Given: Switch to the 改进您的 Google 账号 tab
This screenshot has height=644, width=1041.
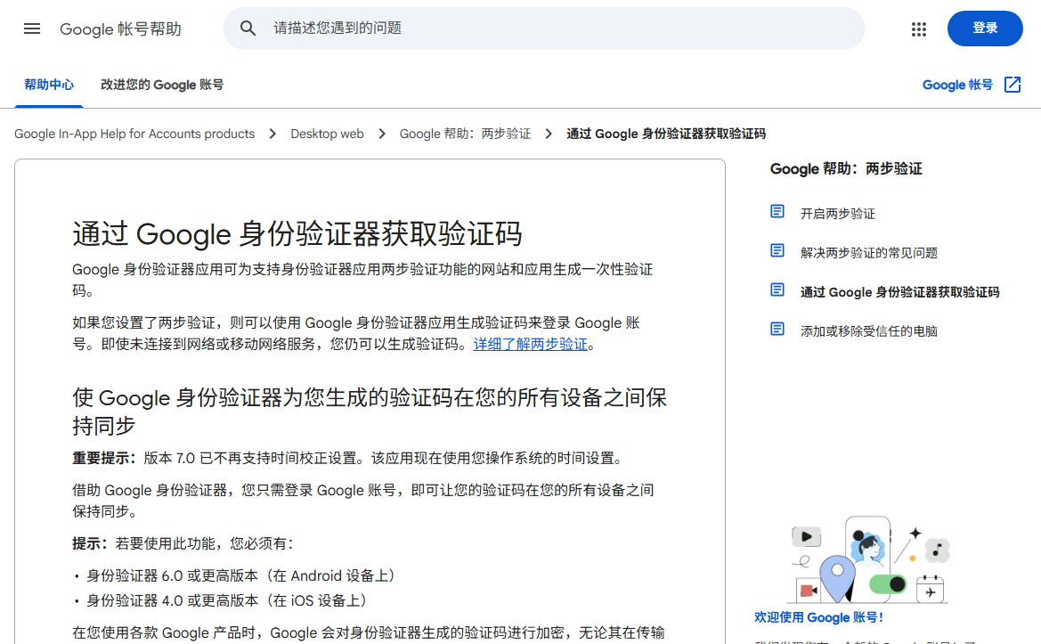Looking at the screenshot, I should [x=162, y=85].
